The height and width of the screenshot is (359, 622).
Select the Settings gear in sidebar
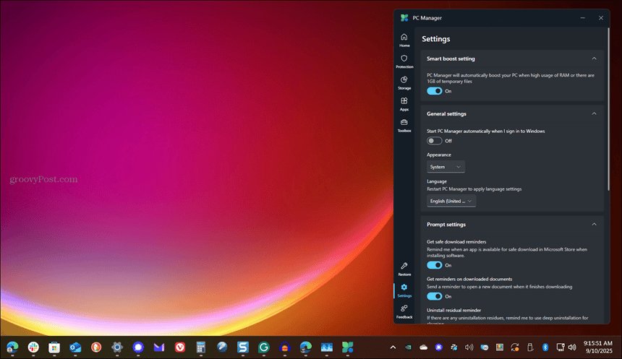(x=404, y=290)
